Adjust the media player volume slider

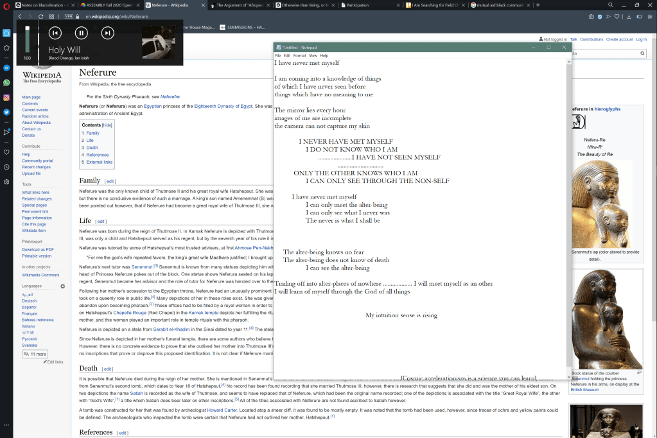(27, 39)
